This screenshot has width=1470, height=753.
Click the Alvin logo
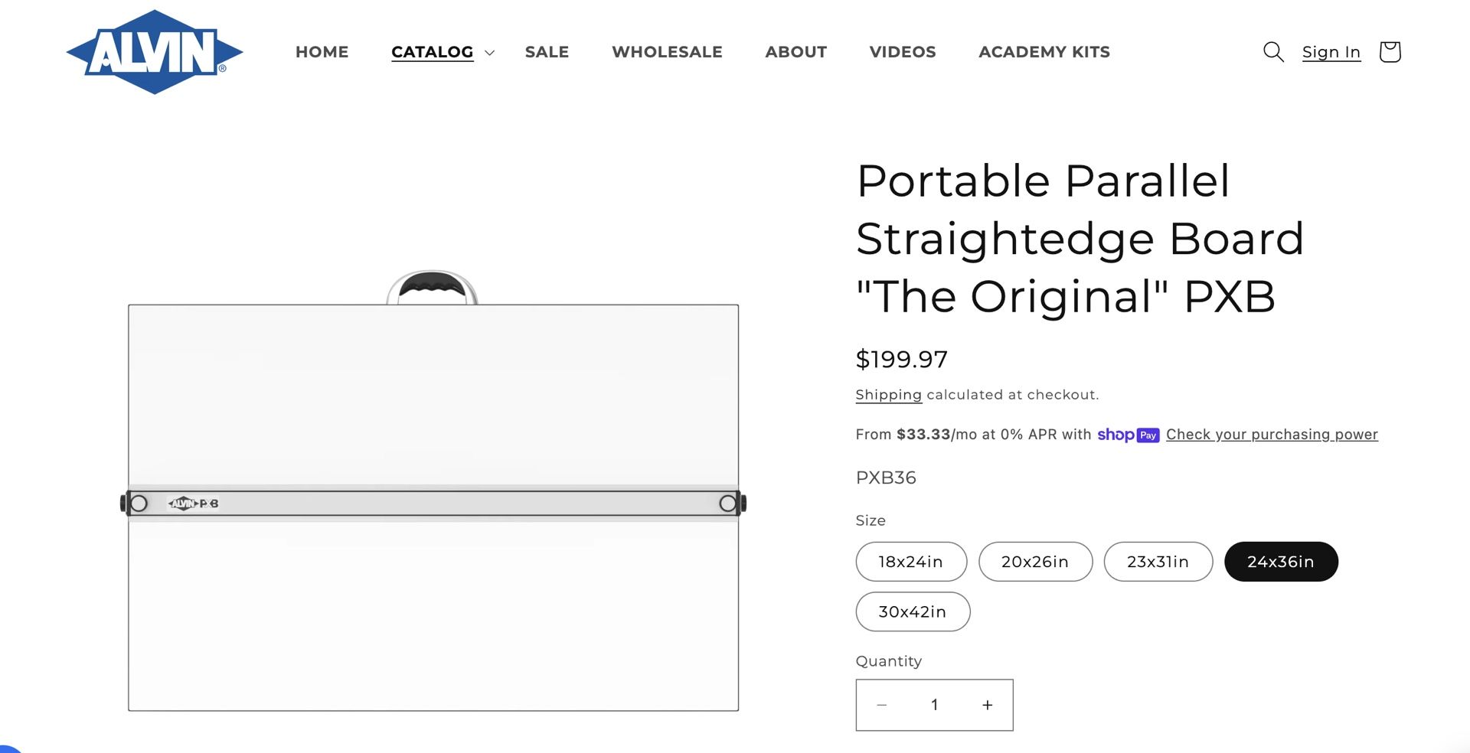[x=155, y=52]
